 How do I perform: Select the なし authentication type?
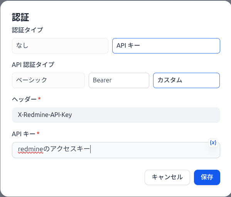(x=60, y=46)
